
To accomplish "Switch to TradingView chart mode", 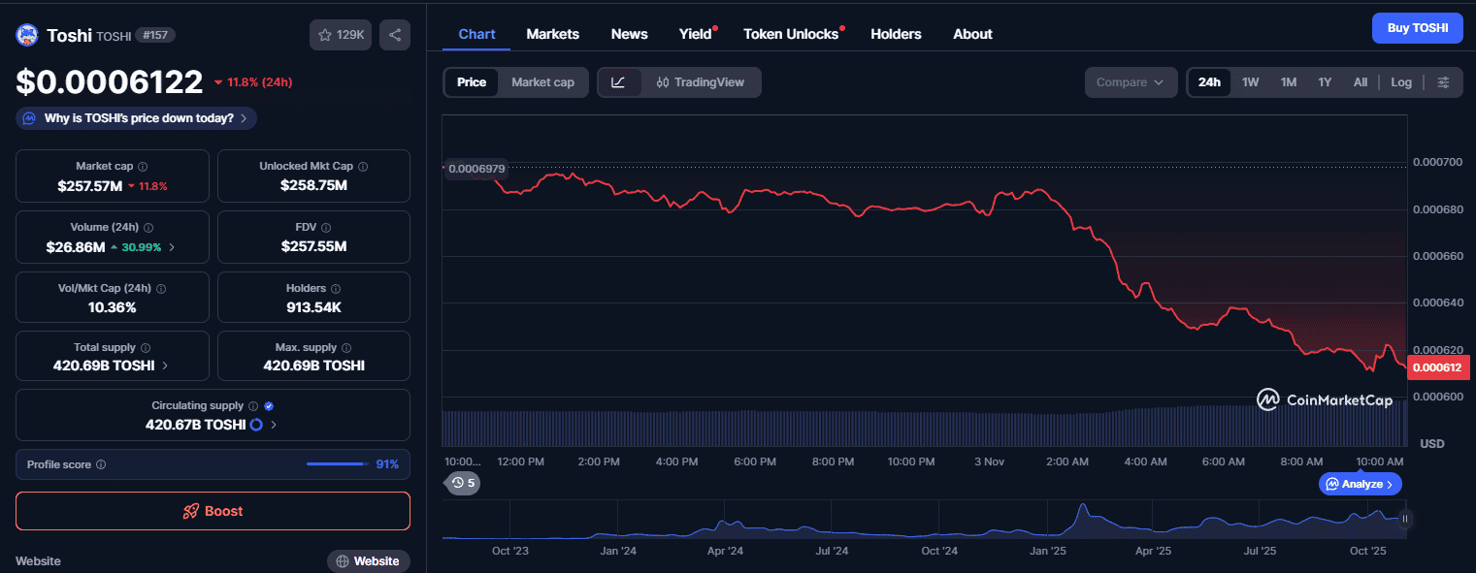I will [700, 82].
